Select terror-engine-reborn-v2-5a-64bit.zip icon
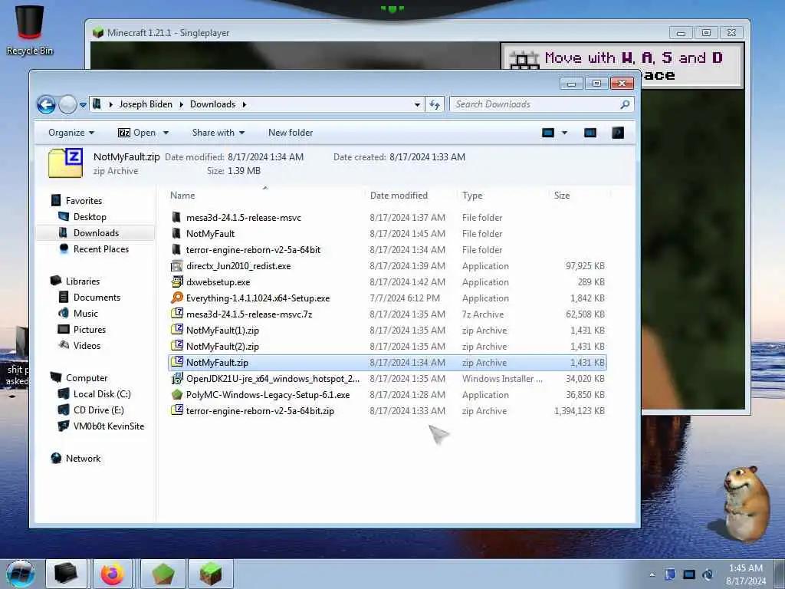 tap(177, 410)
